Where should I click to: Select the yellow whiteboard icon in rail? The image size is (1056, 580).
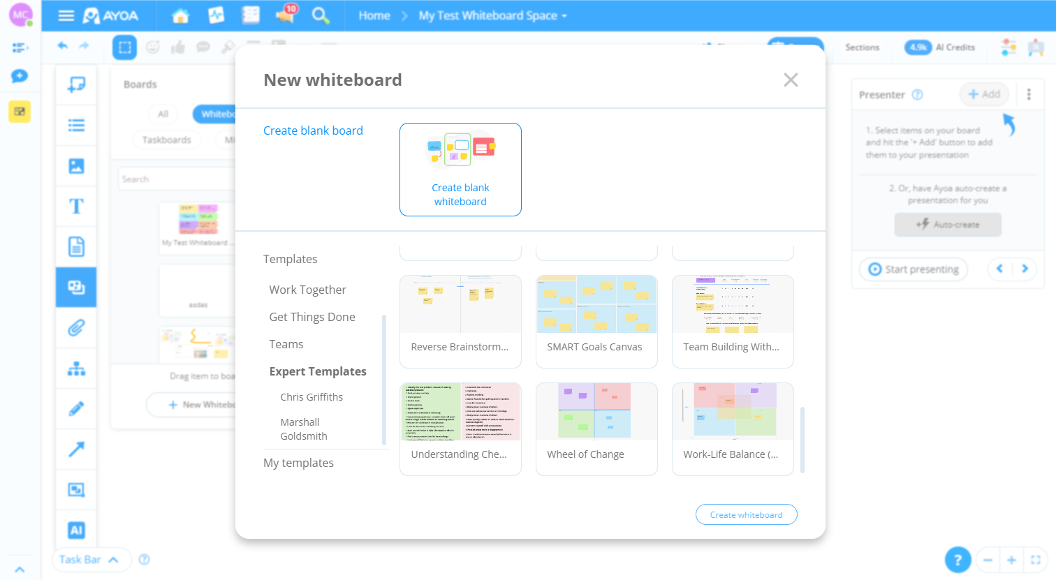20,112
